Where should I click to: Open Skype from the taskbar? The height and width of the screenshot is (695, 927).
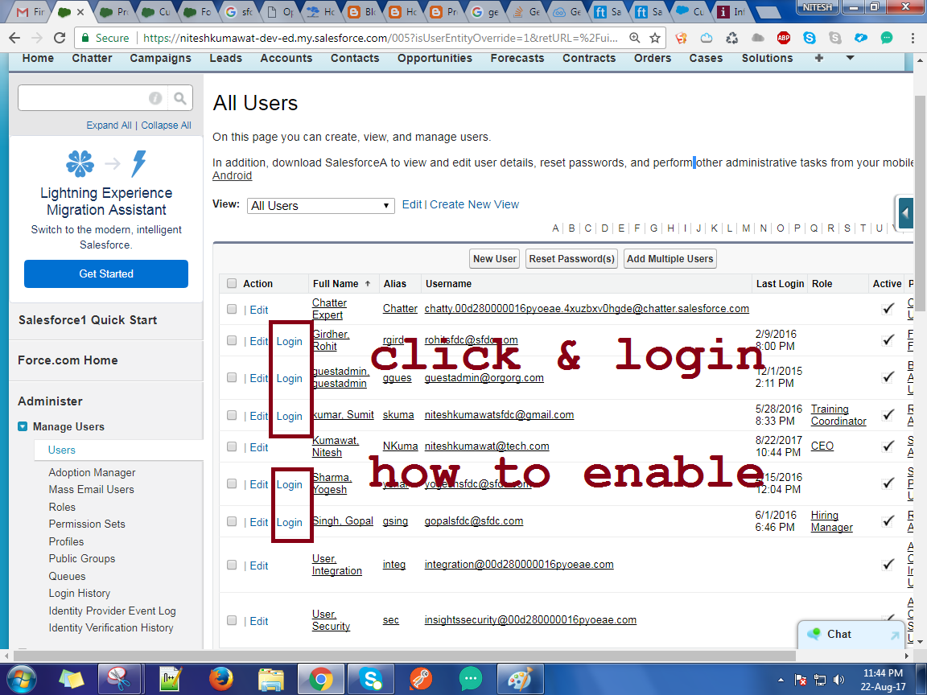click(x=371, y=679)
